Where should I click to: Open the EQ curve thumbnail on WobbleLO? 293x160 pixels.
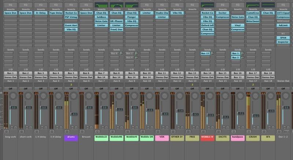[101, 5]
